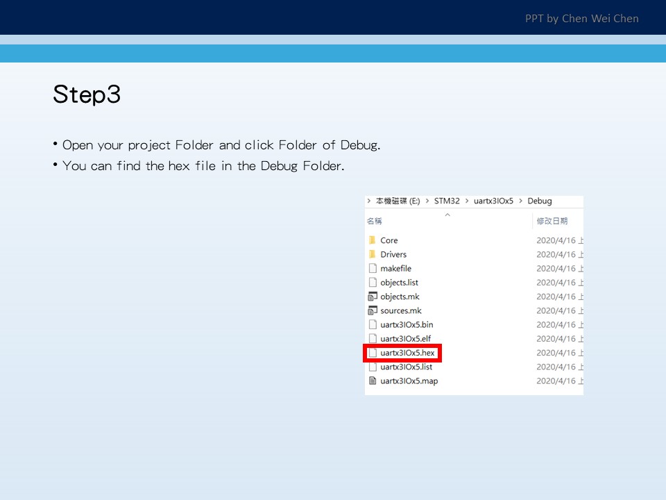This screenshot has width=666, height=500.
Task: Expand chevron between uartx3IOx5 and Debug
Action: [520, 201]
